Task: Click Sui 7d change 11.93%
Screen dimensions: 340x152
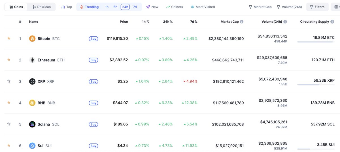Action: 190,146
